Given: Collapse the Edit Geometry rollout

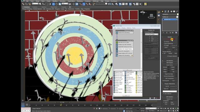Looking at the screenshot, I should (170, 97).
